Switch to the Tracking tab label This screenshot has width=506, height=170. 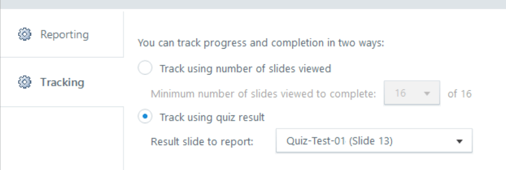pyautogui.click(x=62, y=82)
